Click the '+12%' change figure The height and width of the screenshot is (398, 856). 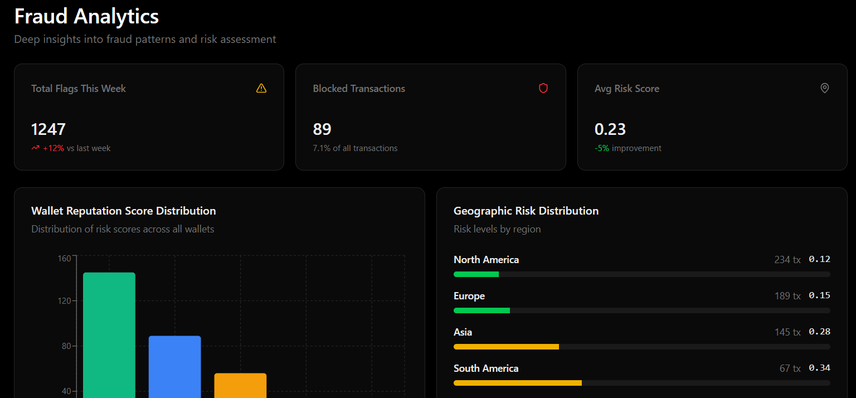[53, 148]
